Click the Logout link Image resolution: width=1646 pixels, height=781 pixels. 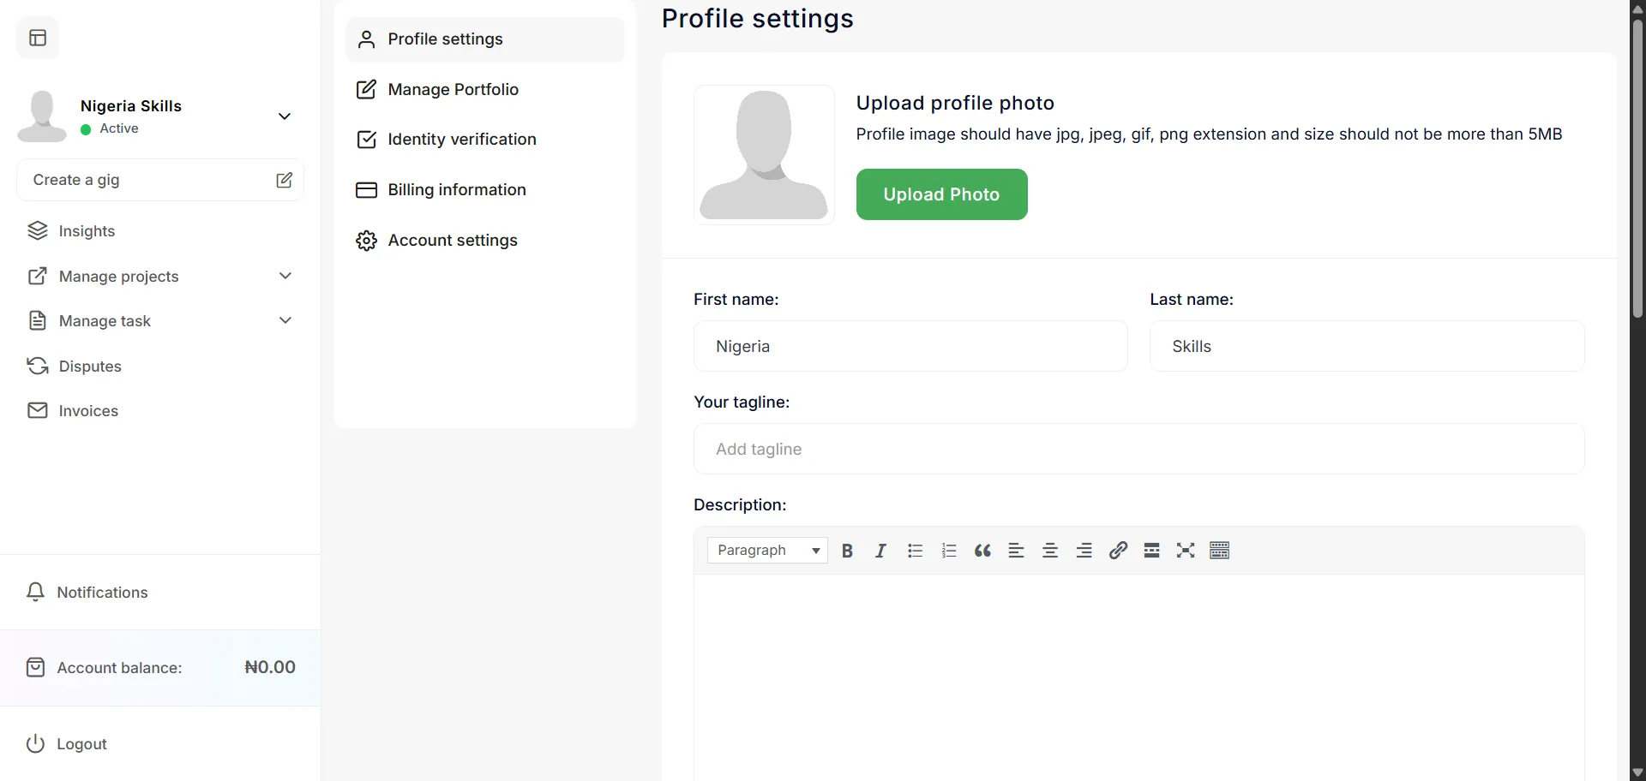point(81,743)
